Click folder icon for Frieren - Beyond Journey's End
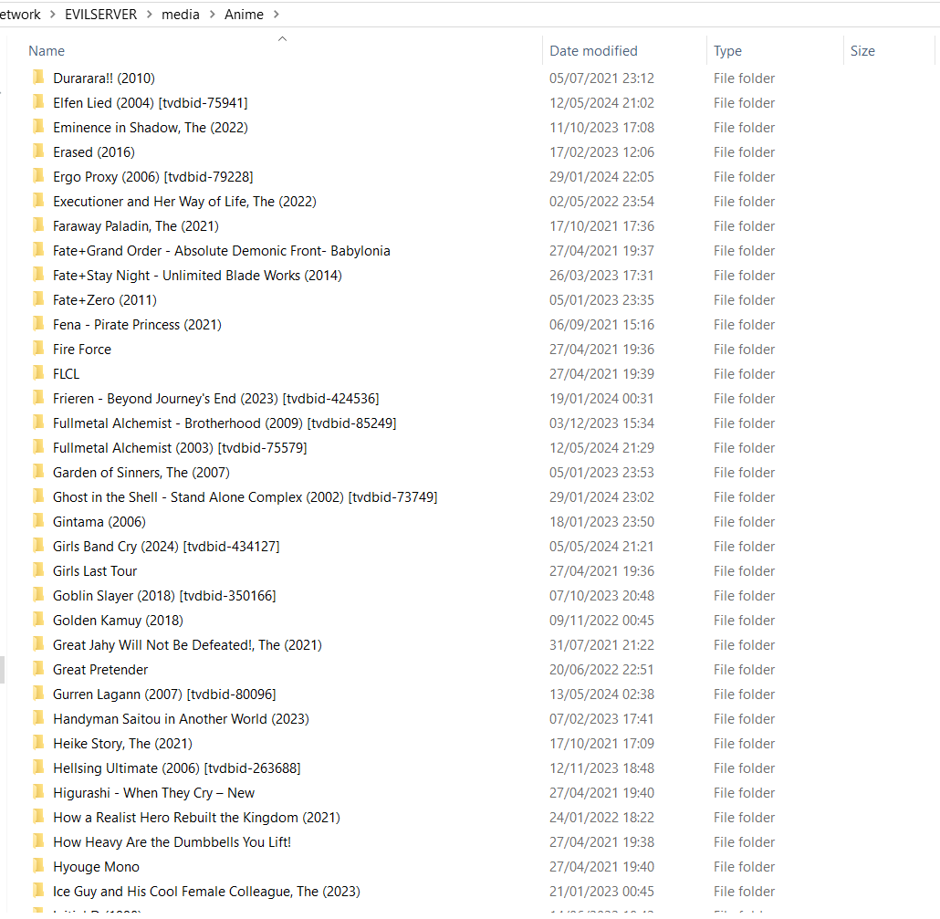This screenshot has width=940, height=919. [38, 398]
